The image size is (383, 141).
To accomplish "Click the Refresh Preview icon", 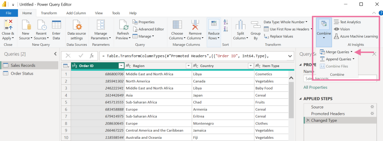I will pos(123,25).
